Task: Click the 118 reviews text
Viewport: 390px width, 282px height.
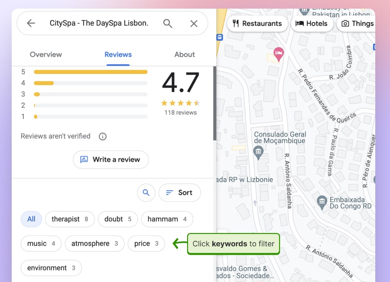Action: click(181, 113)
